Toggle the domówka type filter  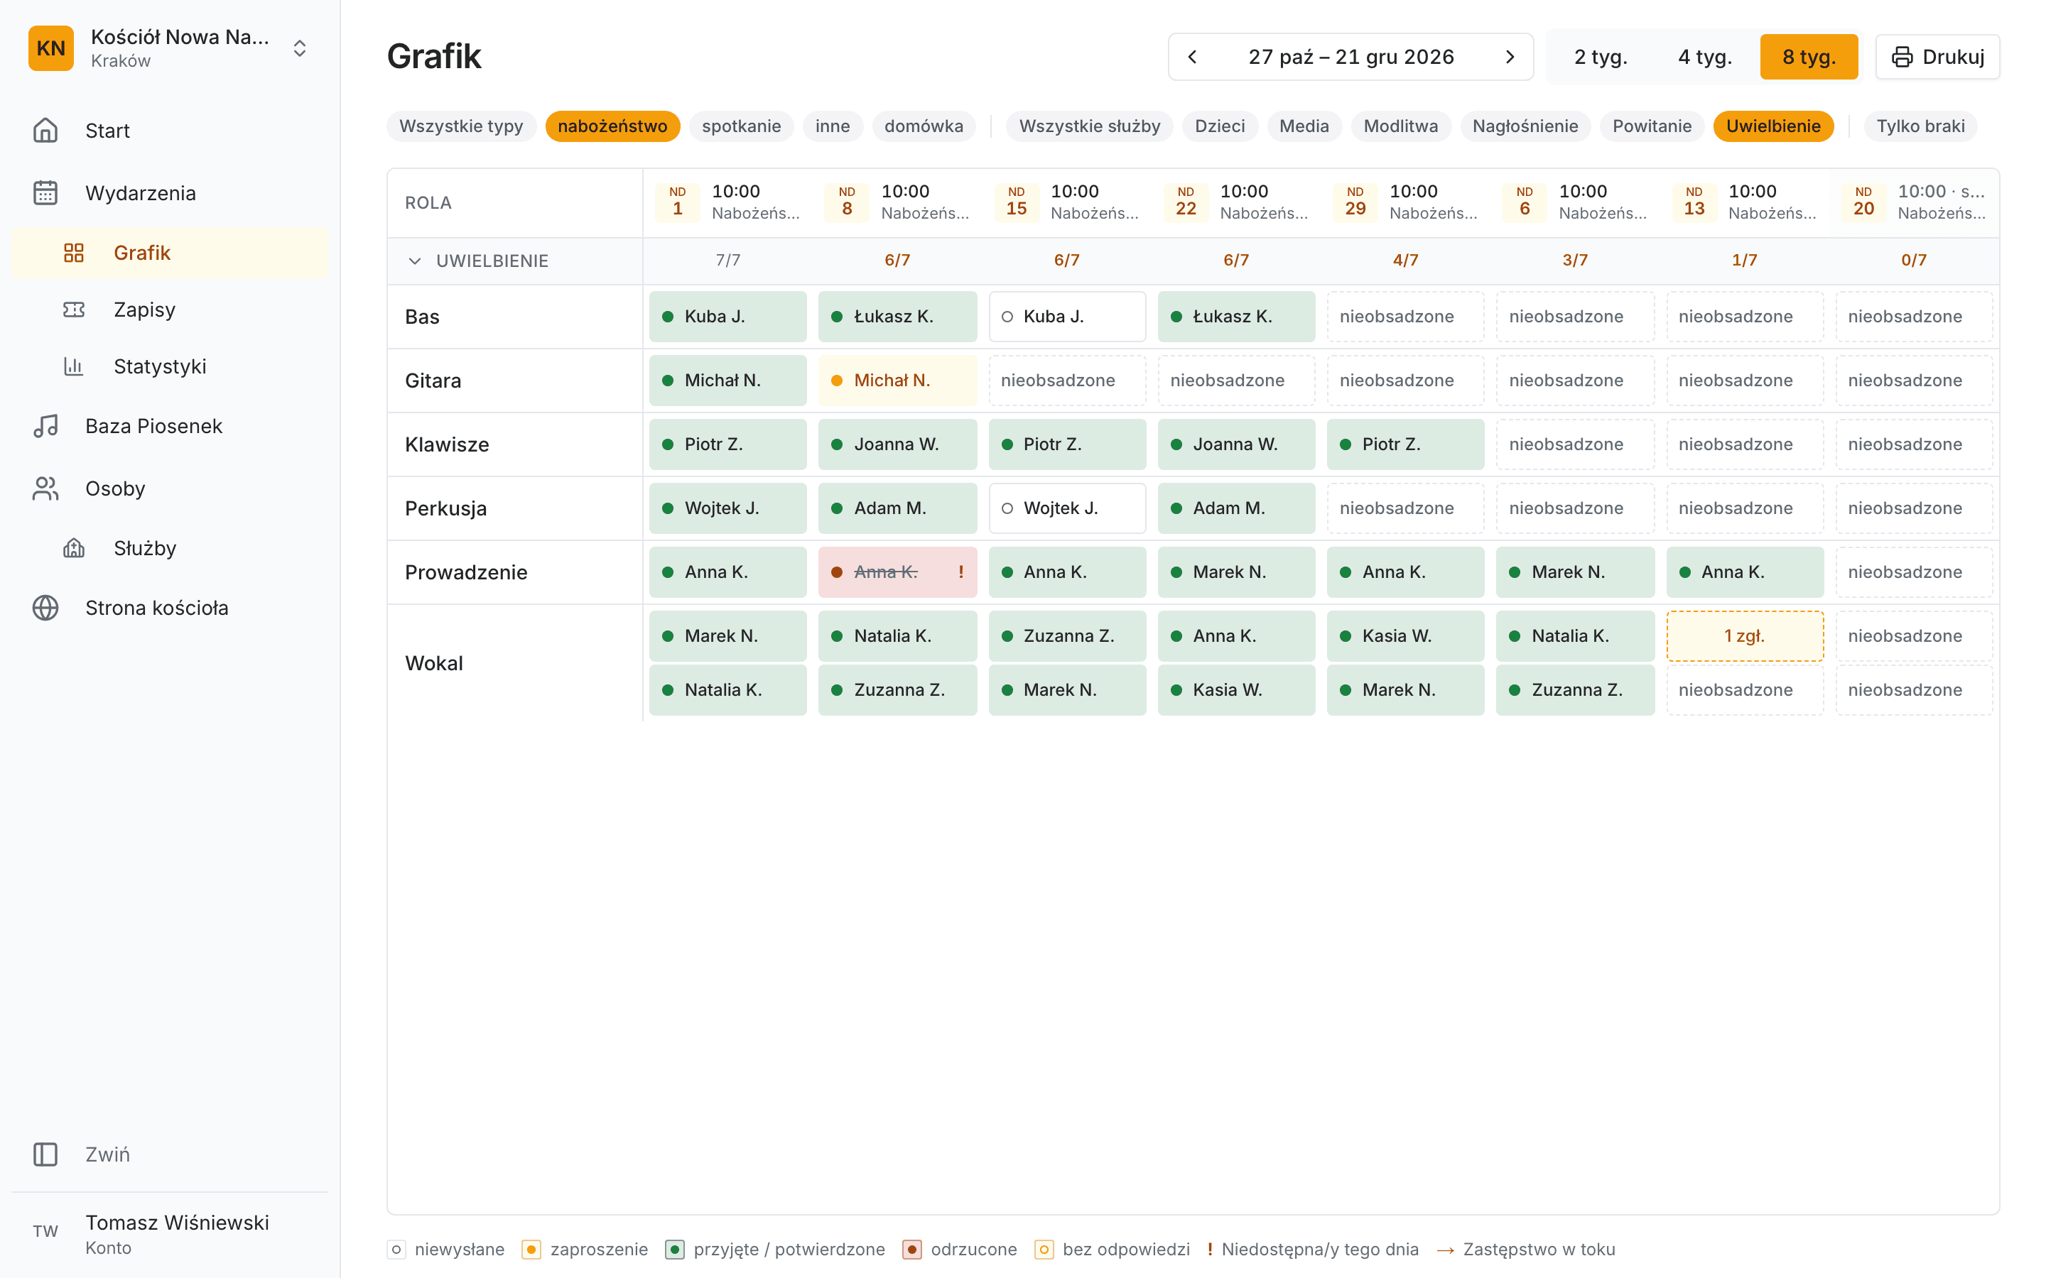click(x=924, y=126)
